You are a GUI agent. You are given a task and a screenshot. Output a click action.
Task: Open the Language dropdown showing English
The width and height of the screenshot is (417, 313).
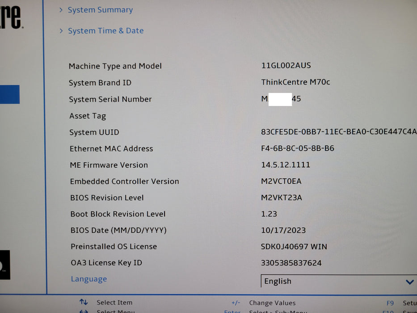(x=339, y=281)
